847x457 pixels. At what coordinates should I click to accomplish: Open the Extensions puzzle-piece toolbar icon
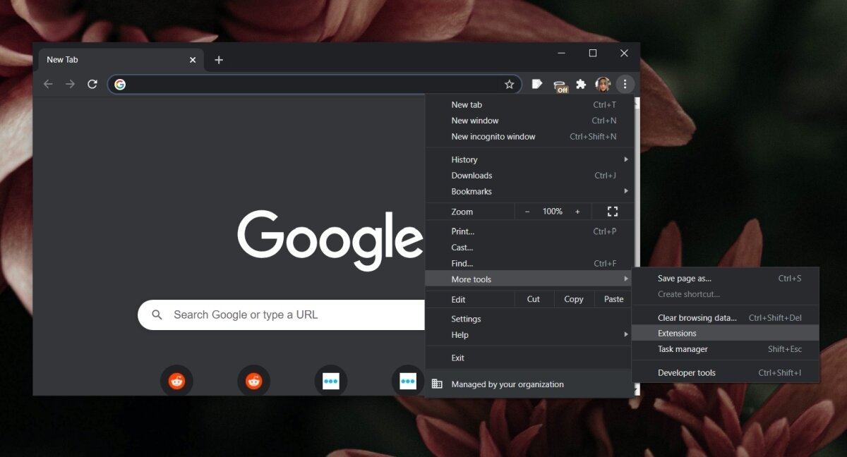(581, 84)
